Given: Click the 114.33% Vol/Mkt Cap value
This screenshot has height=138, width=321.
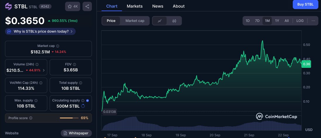Looking at the screenshot, I should tap(26, 88).
